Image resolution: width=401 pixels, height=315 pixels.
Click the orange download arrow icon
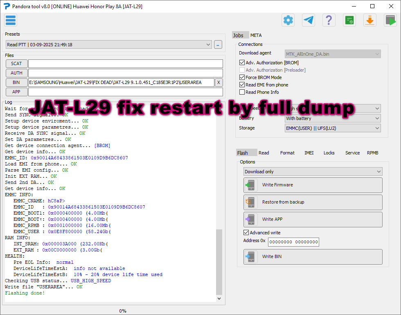click(370, 20)
